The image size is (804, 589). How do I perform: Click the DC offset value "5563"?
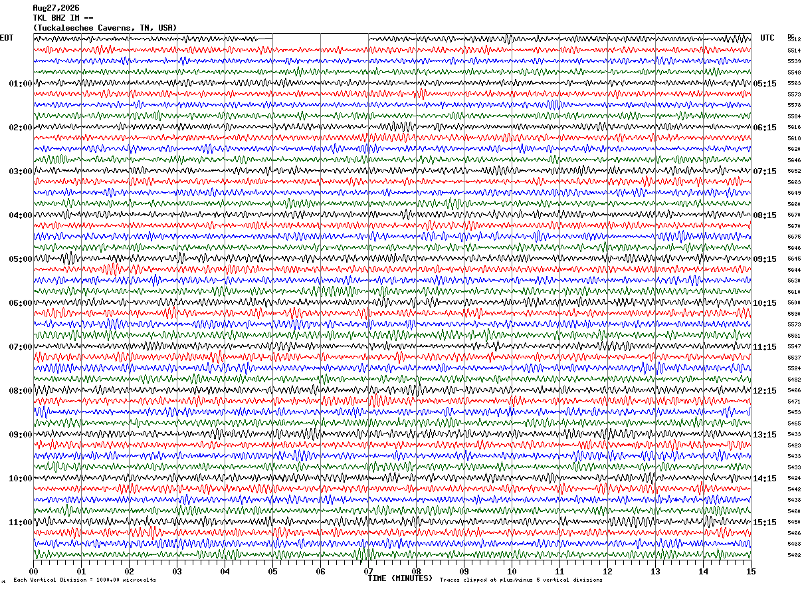[x=794, y=84]
